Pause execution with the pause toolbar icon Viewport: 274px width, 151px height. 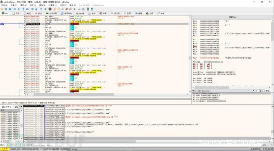[x=18, y=9]
